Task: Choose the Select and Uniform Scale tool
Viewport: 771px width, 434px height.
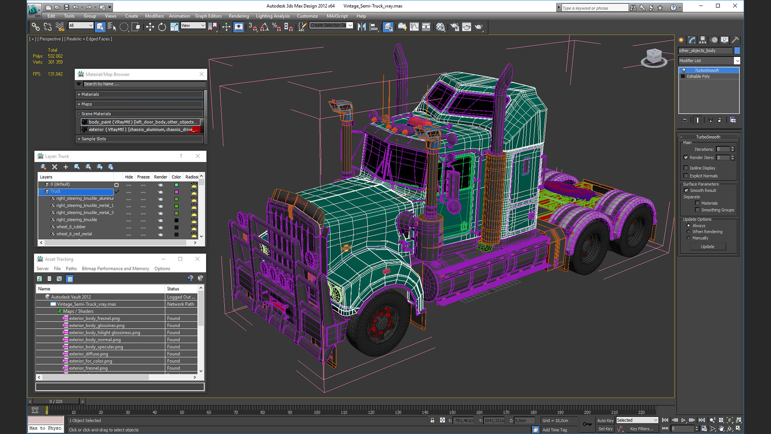Action: 174,27
